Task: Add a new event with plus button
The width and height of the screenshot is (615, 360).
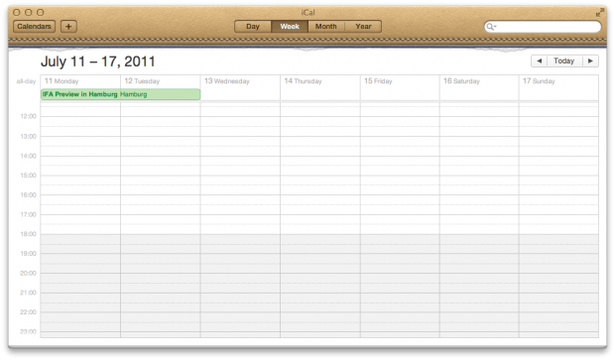Action: click(68, 26)
